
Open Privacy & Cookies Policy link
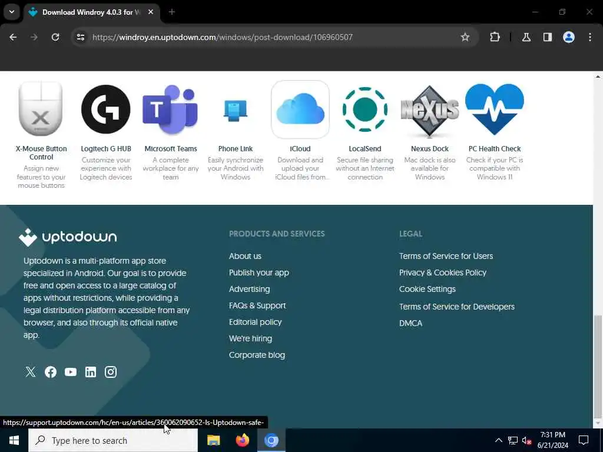pyautogui.click(x=443, y=272)
